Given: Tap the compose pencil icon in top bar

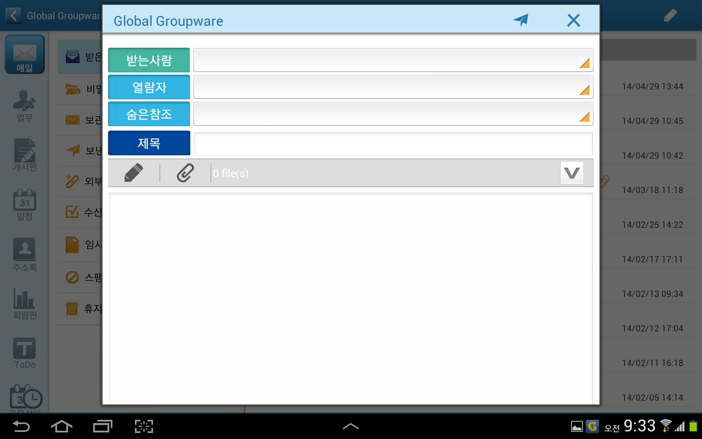Looking at the screenshot, I should click(670, 15).
